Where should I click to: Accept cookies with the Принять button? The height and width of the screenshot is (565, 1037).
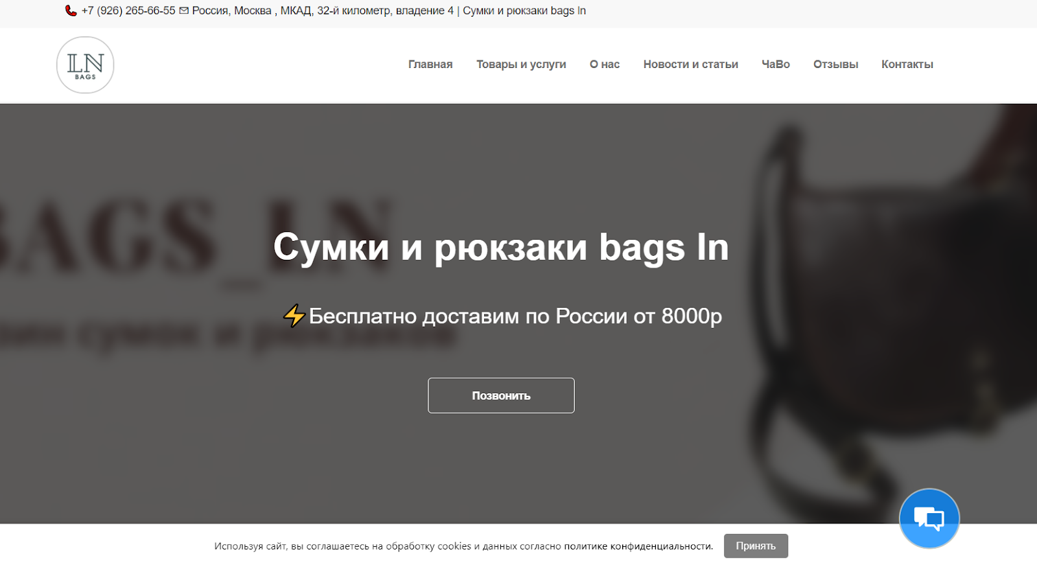pos(756,546)
